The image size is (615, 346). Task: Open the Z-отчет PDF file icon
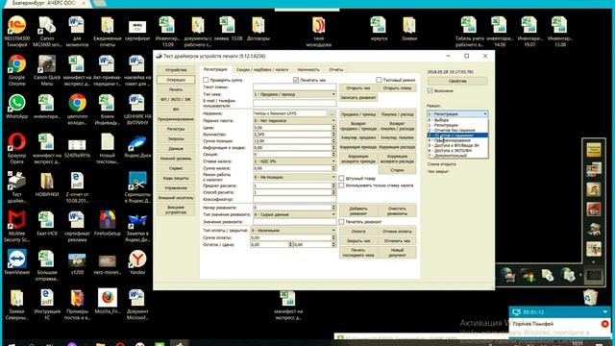77,187
